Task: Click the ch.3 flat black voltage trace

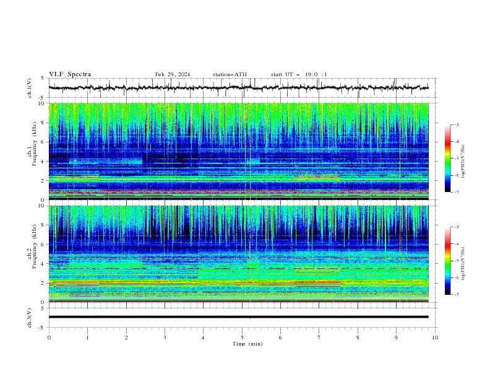Action: point(238,317)
